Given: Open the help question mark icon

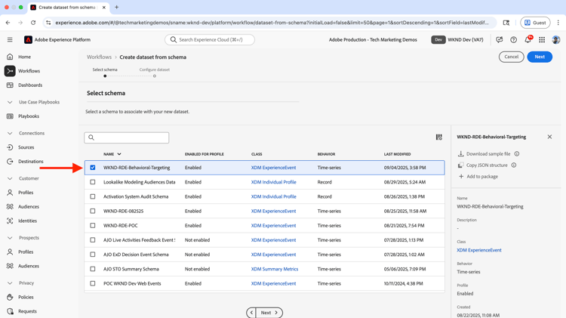Looking at the screenshot, I should pyautogui.click(x=513, y=40).
